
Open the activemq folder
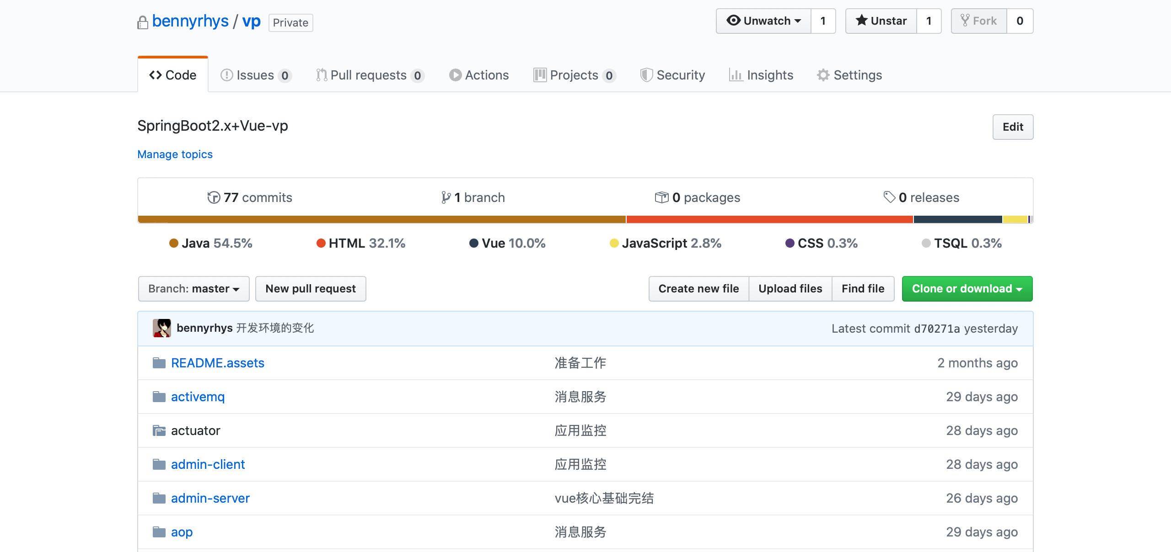coord(198,397)
